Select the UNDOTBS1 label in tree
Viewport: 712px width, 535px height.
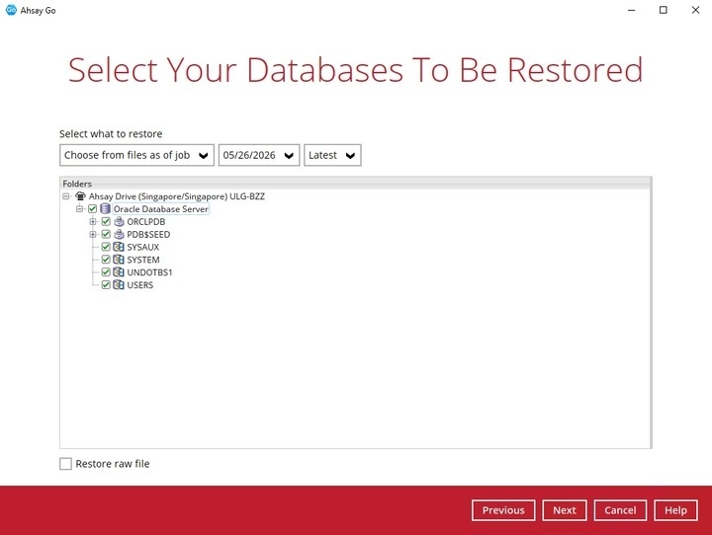(x=150, y=272)
